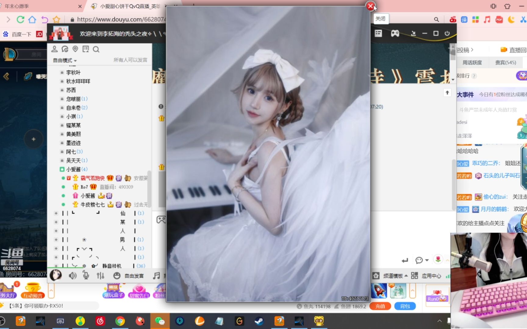
Task: Click the 大事件 headline text
Action: coord(465,95)
